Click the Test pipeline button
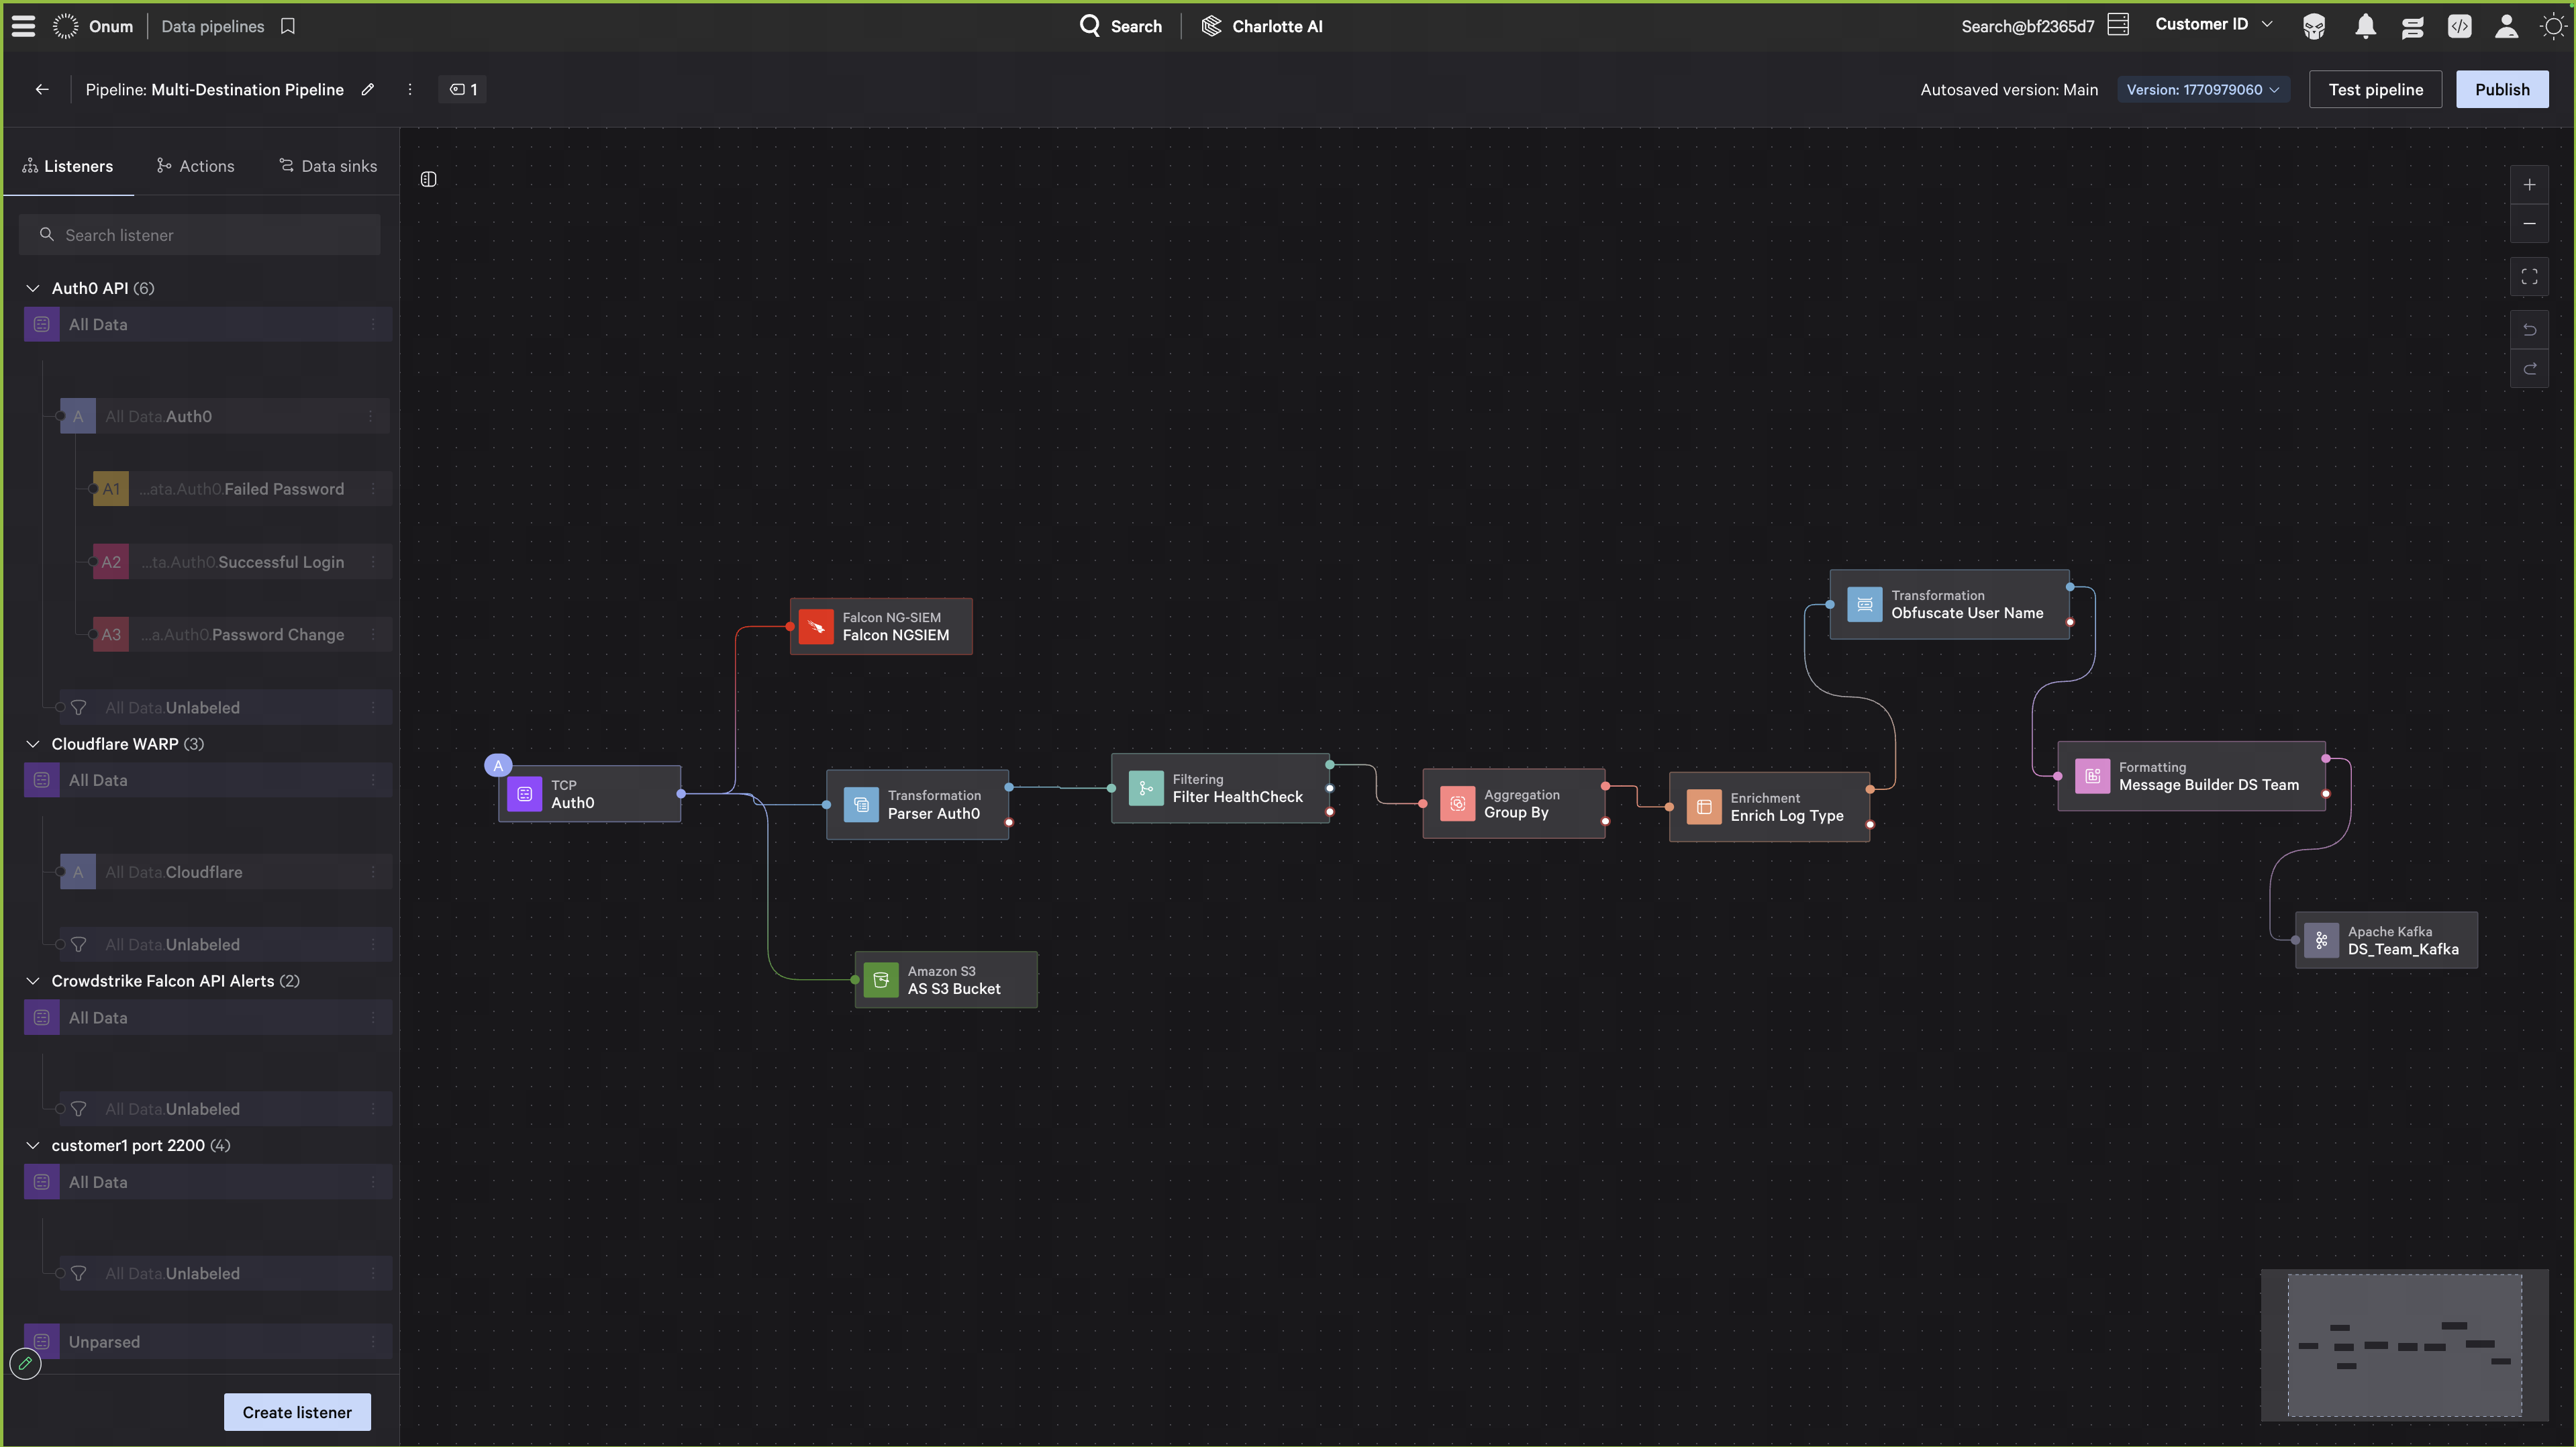Viewport: 2576px width, 1447px height. [x=2375, y=89]
